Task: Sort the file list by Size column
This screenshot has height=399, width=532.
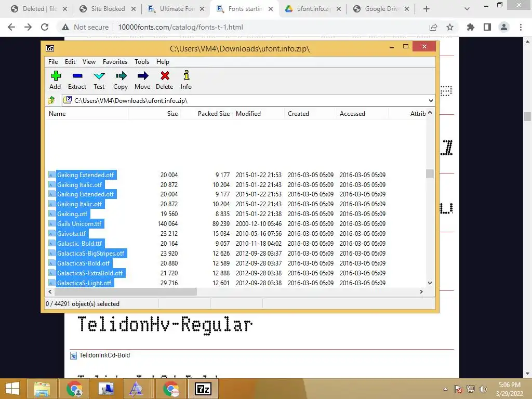Action: (x=154, y=114)
